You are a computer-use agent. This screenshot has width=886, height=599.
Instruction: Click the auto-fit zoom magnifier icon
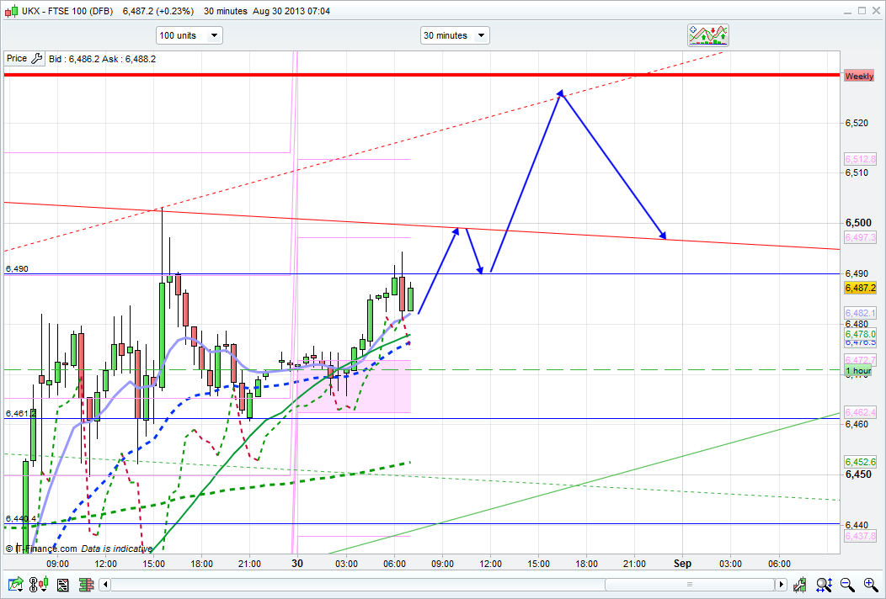click(x=825, y=584)
